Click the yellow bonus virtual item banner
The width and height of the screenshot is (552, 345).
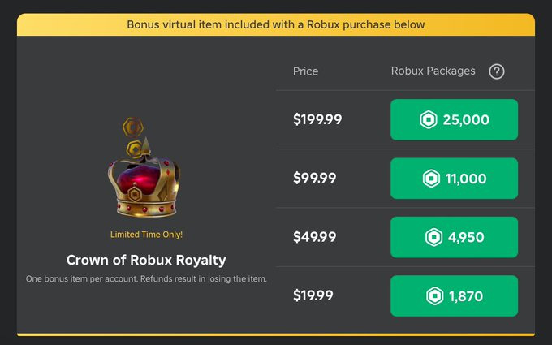coord(276,24)
